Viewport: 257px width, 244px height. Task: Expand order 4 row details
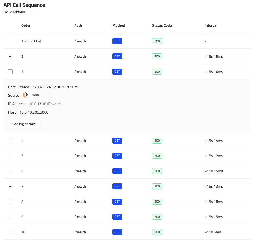(x=10, y=141)
